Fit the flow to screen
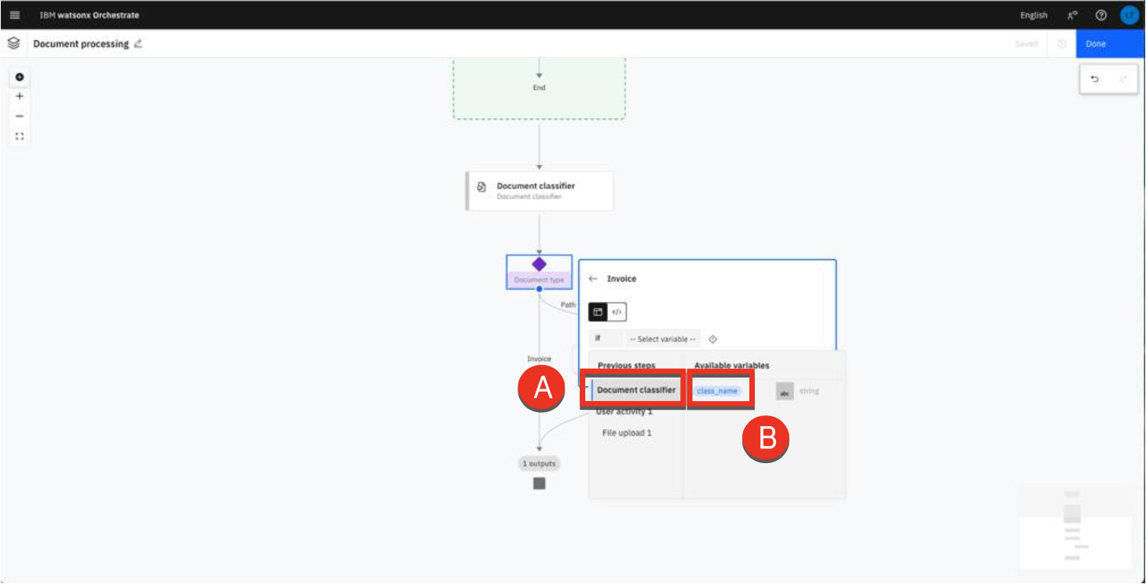1146x584 pixels. [20, 136]
